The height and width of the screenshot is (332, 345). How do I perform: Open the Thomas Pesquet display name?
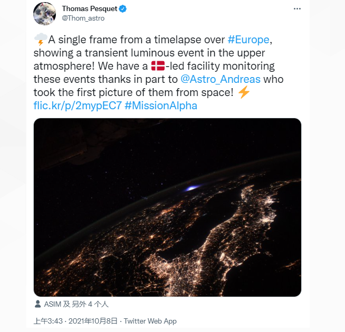90,9
